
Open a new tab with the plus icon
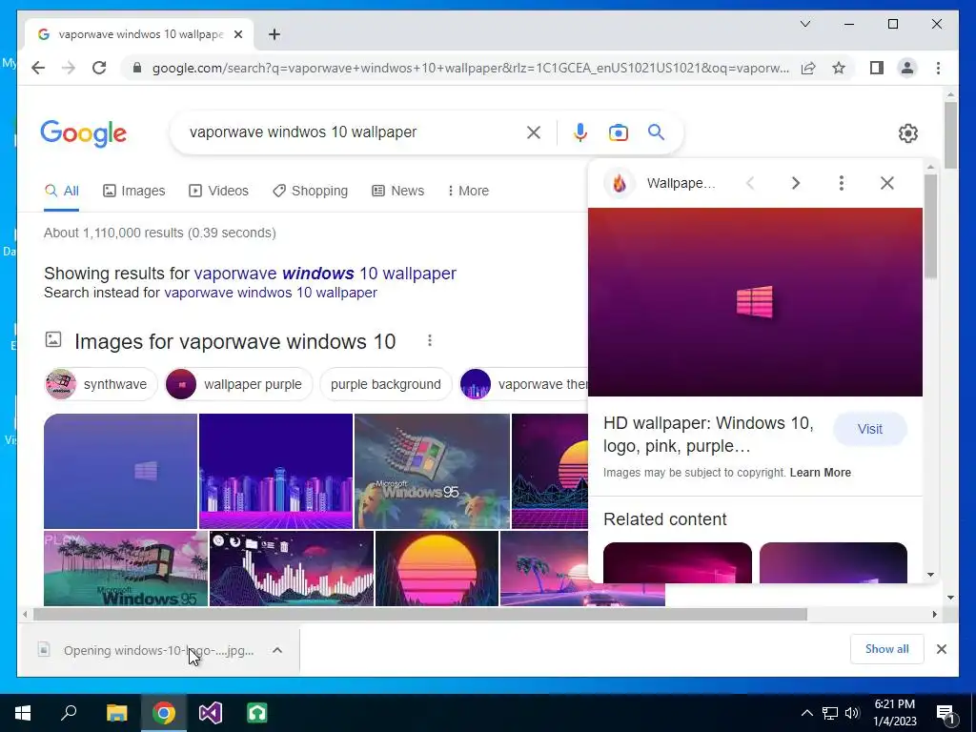(x=274, y=34)
